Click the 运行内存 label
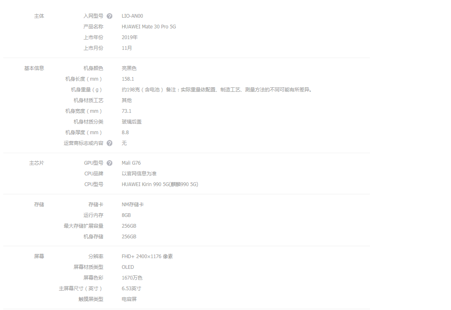This screenshot has width=451, height=310. 93,215
